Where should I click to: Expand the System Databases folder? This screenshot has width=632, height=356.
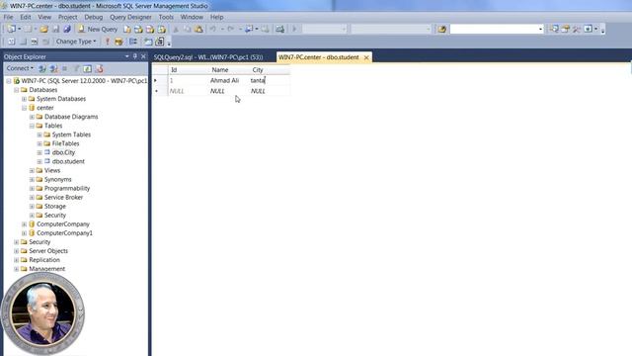pyautogui.click(x=24, y=99)
